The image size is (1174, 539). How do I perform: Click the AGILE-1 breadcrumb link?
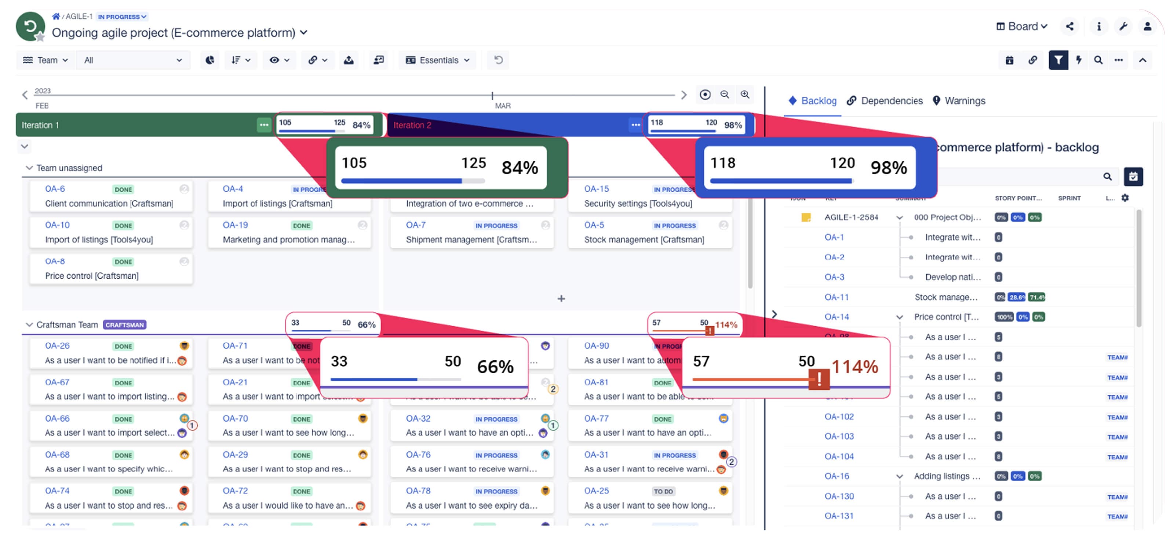pos(79,16)
